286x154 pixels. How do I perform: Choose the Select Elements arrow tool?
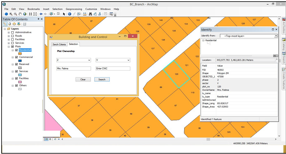(64, 14)
